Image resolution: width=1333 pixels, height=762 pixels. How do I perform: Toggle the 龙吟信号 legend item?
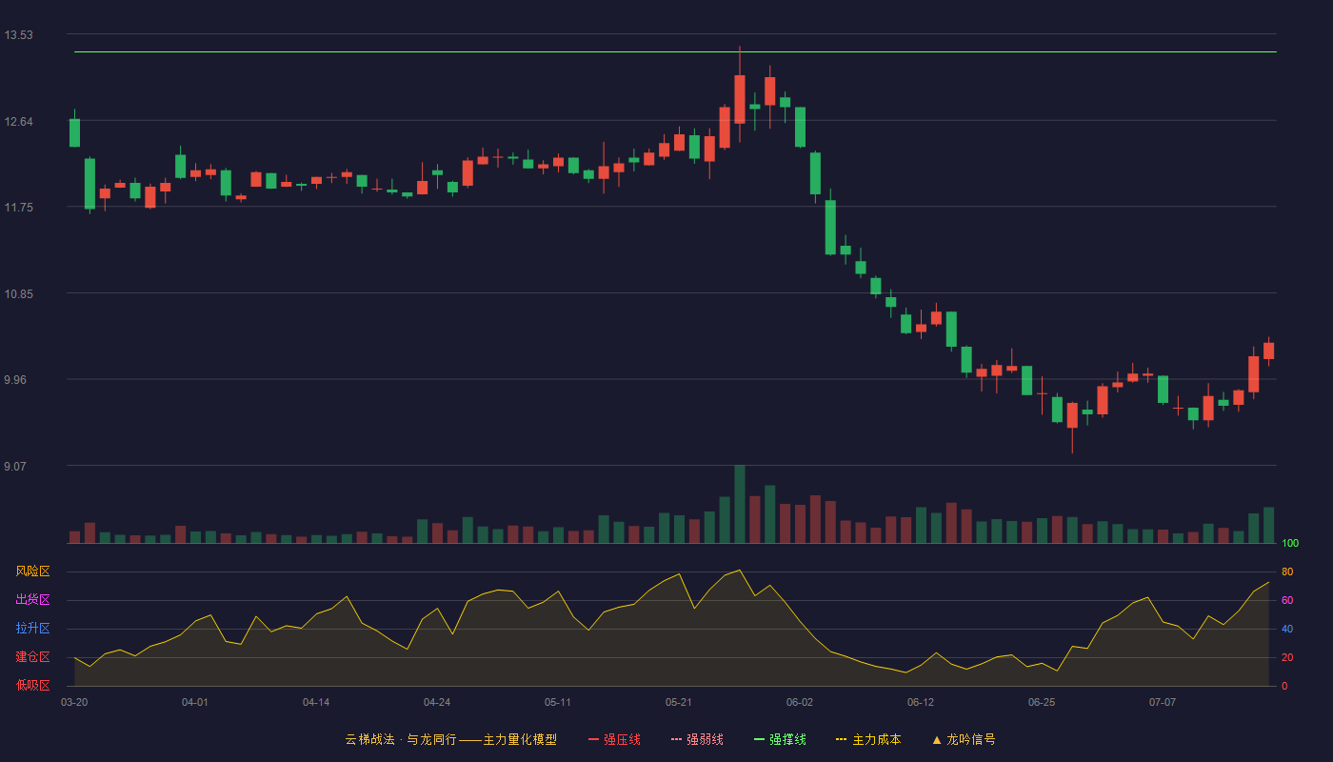tap(964, 739)
